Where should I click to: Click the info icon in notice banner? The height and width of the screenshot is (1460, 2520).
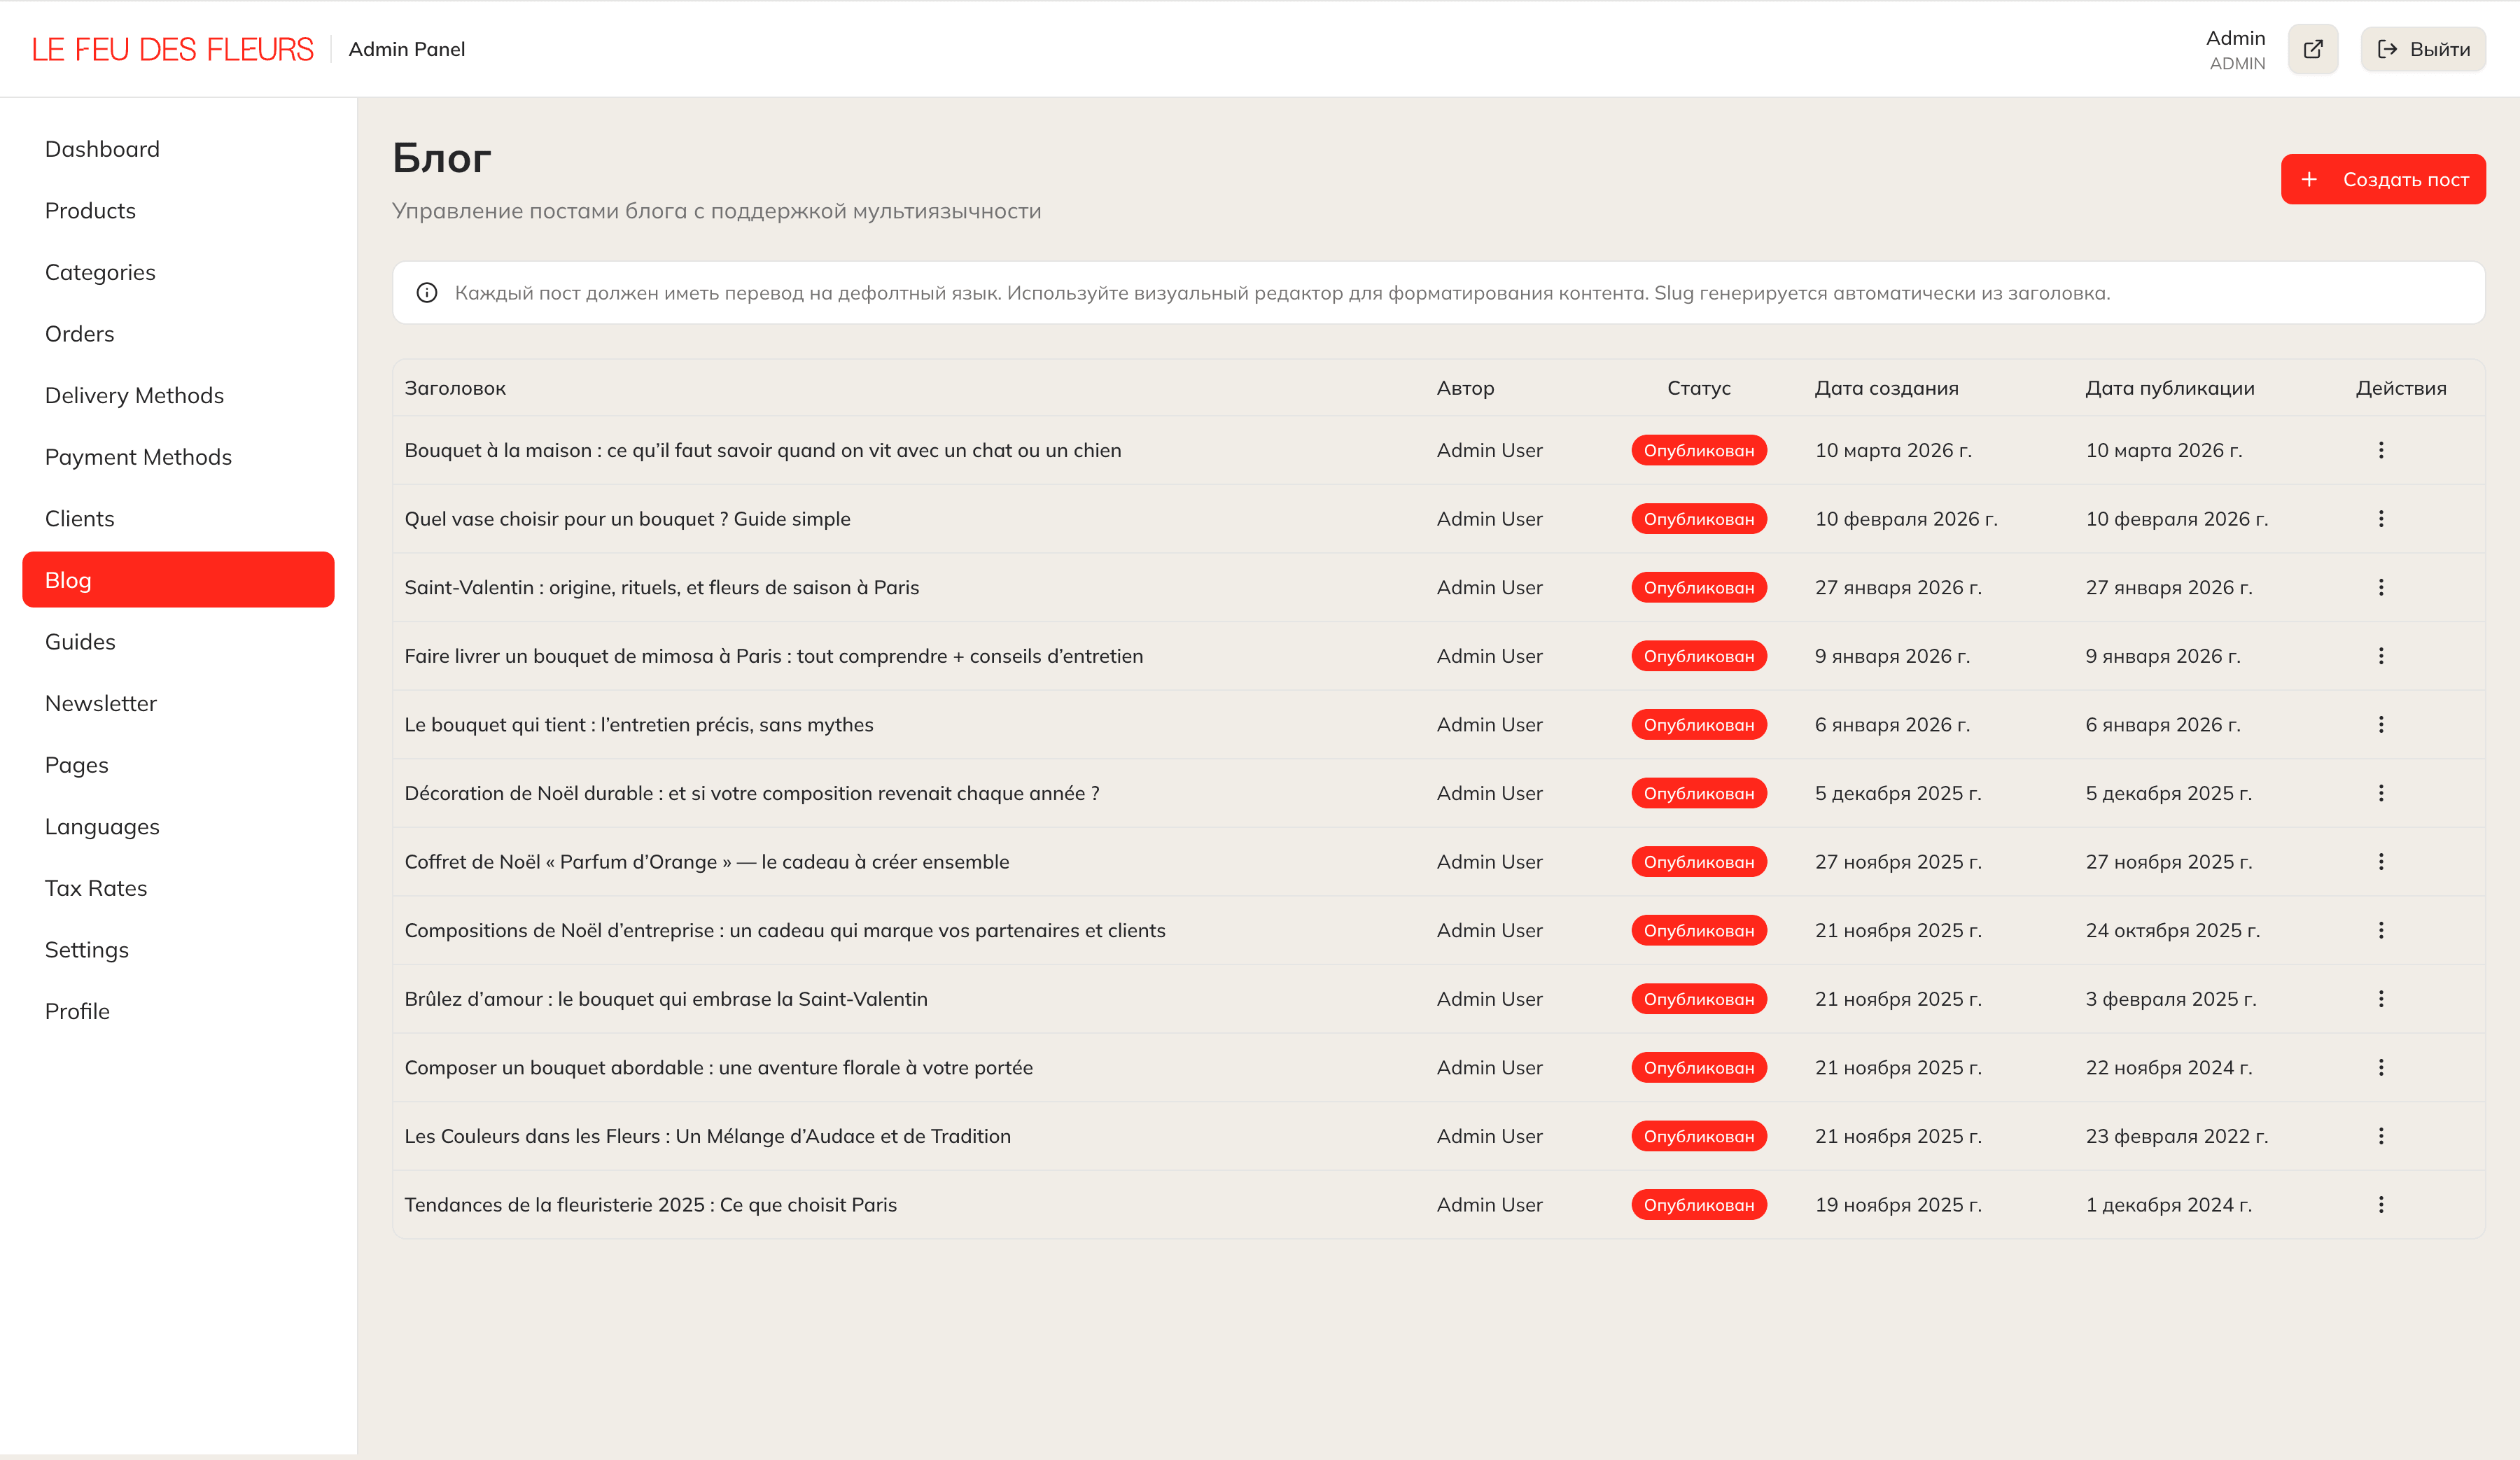(x=427, y=293)
